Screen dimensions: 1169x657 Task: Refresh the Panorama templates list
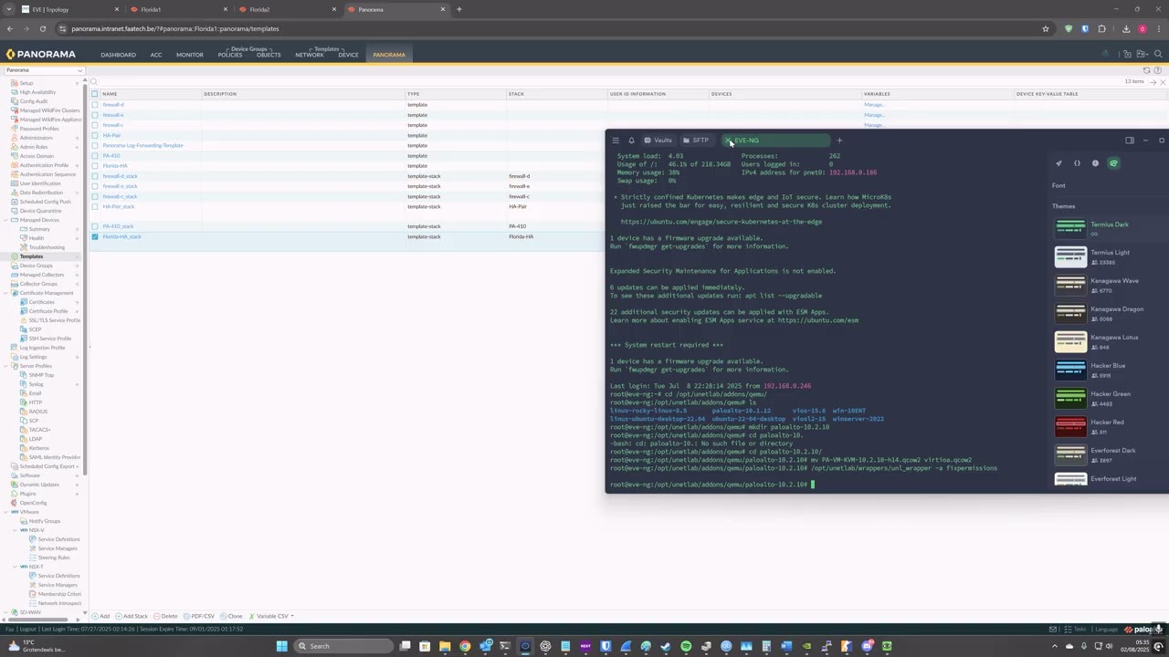1146,70
